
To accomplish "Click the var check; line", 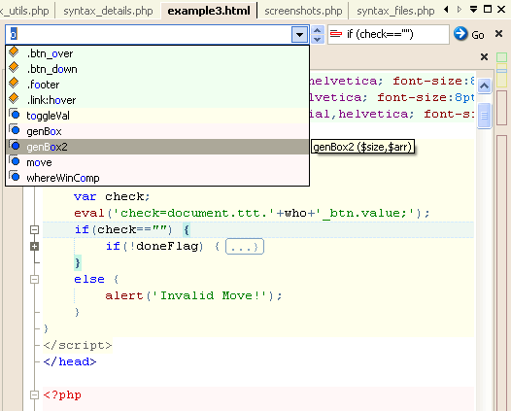I will [x=112, y=196].
